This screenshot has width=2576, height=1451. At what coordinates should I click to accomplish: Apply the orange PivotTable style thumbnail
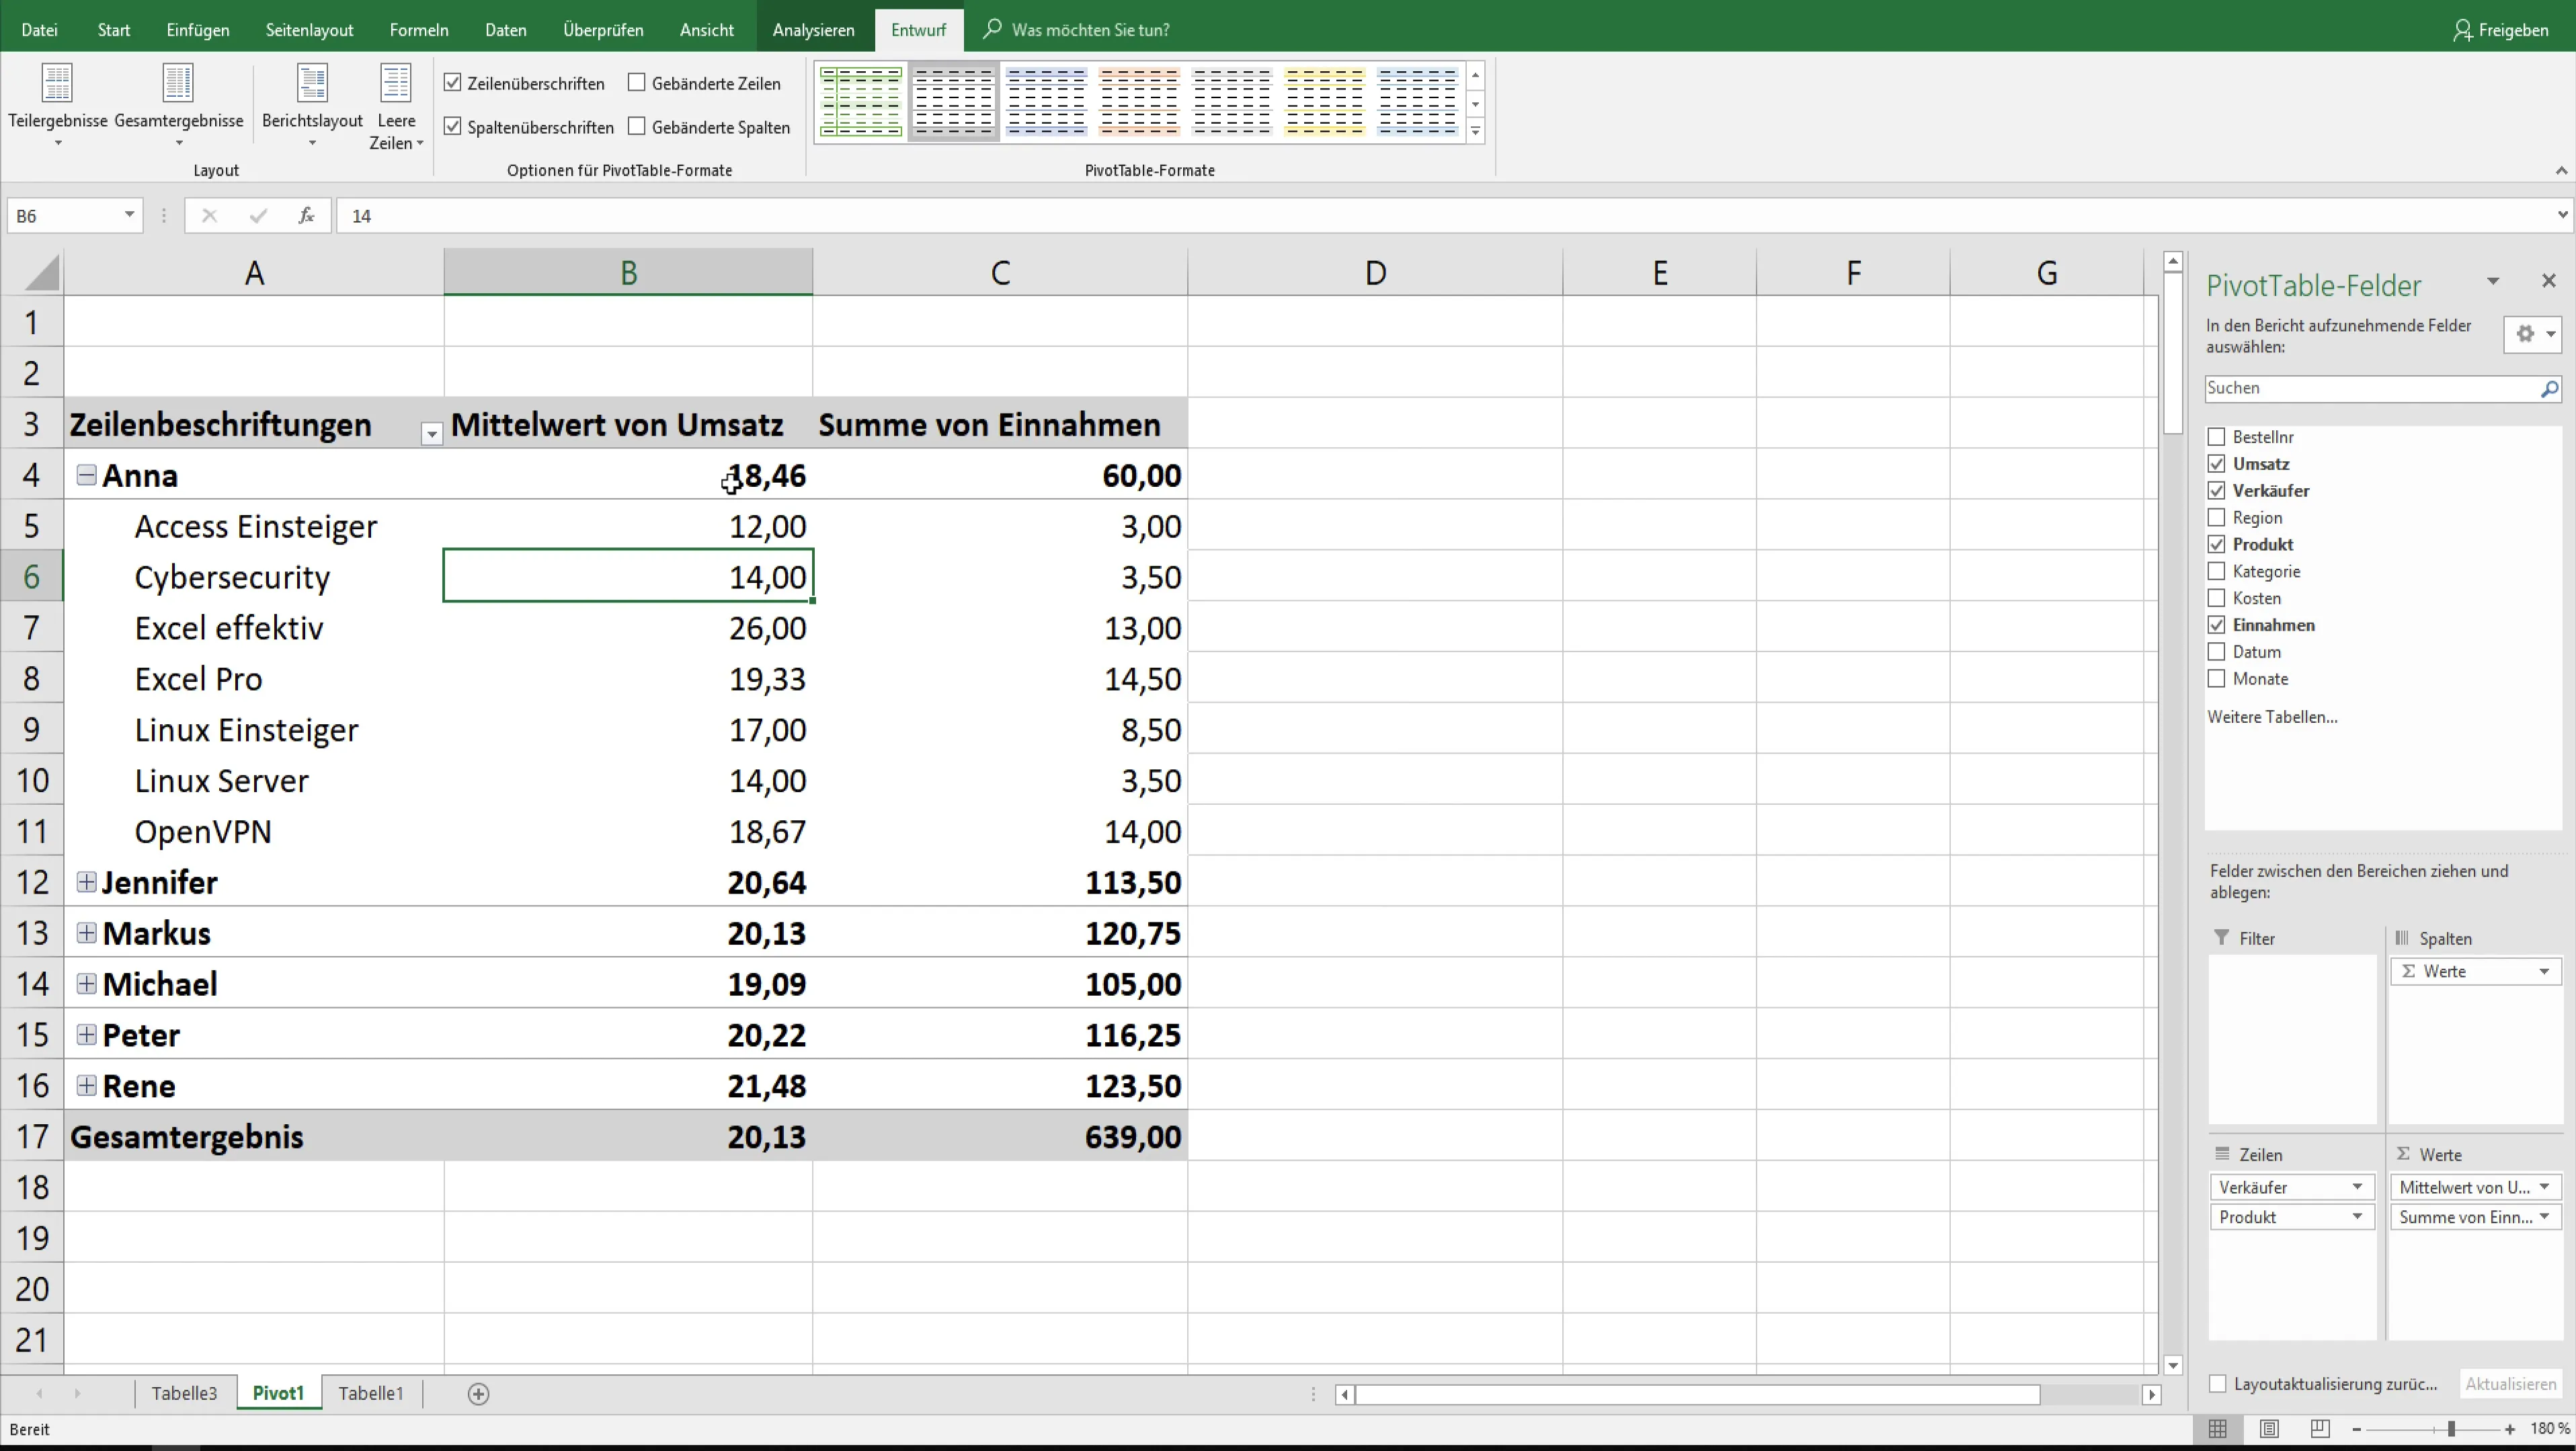point(1139,102)
